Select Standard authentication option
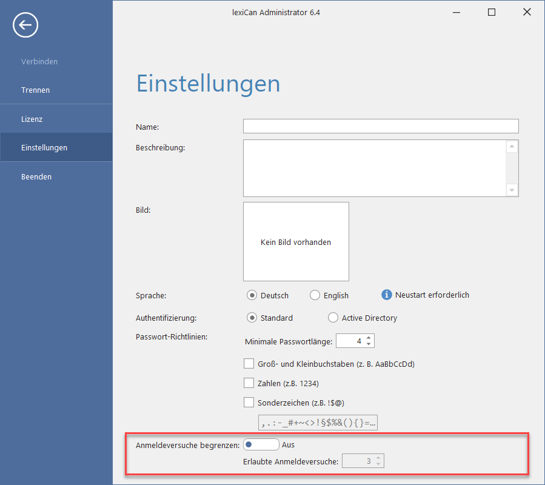 pyautogui.click(x=253, y=318)
